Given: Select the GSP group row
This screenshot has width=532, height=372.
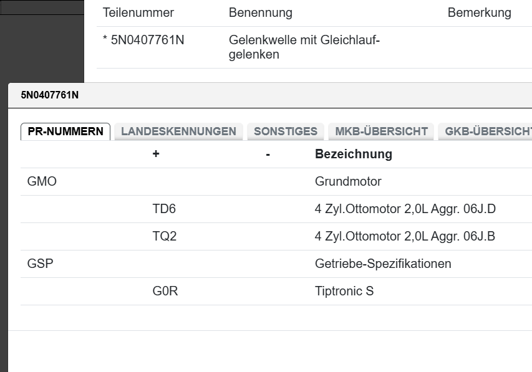Looking at the screenshot, I should 41,264.
